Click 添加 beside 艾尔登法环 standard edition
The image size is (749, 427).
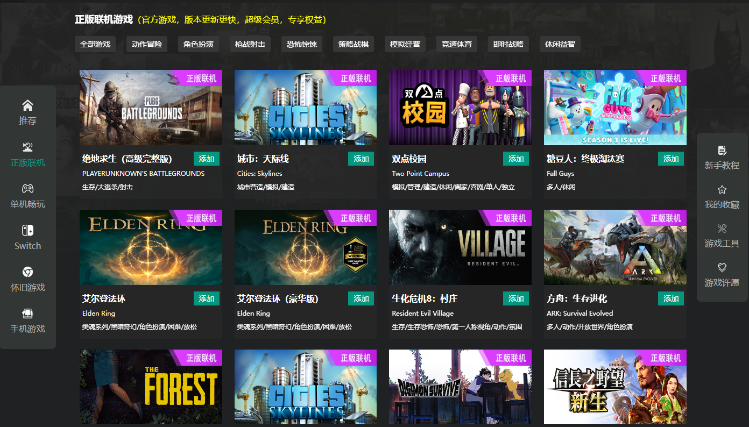(x=207, y=298)
